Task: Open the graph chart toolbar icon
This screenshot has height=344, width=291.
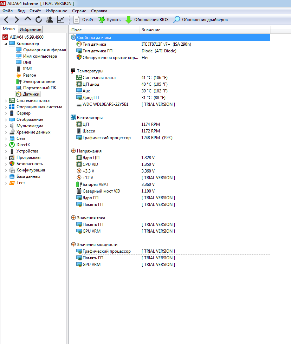Action: [x=60, y=20]
